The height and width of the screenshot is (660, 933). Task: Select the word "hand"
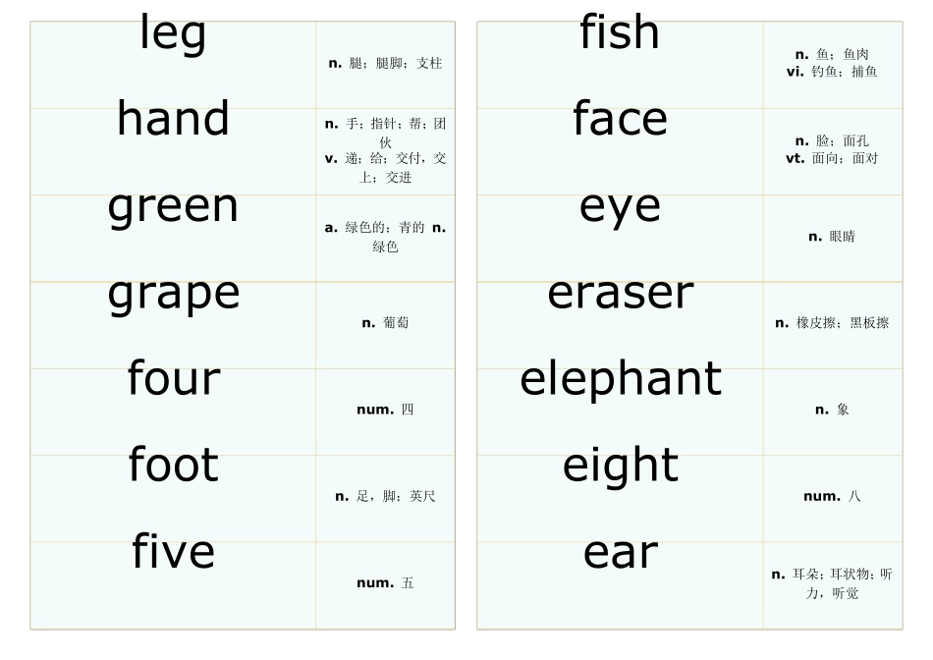pos(173,120)
